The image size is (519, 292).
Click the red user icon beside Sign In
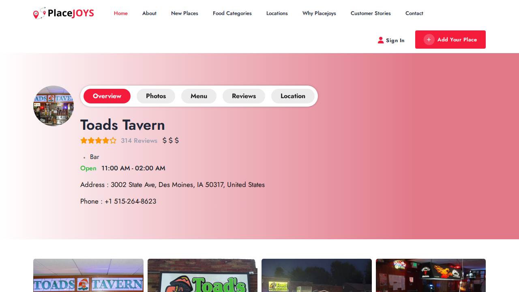[381, 40]
